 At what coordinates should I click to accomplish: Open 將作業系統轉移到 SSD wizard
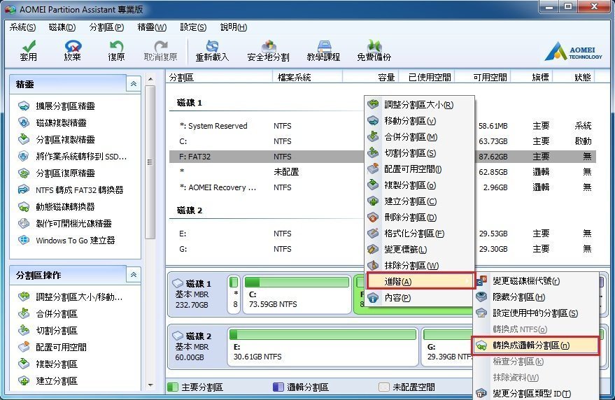tap(73, 157)
